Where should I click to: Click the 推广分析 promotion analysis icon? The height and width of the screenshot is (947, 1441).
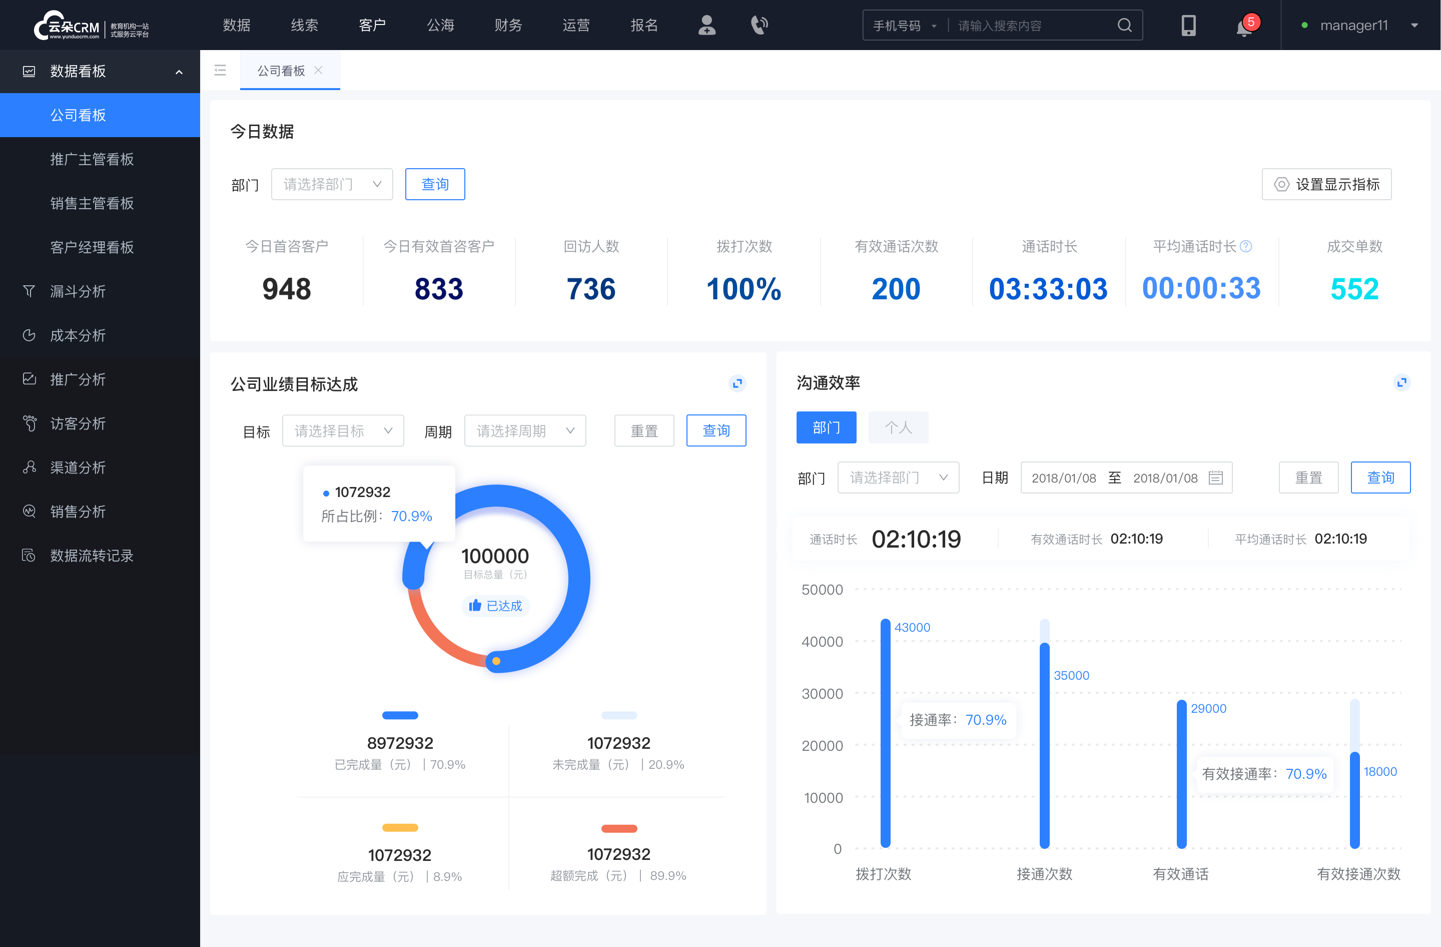tap(29, 378)
